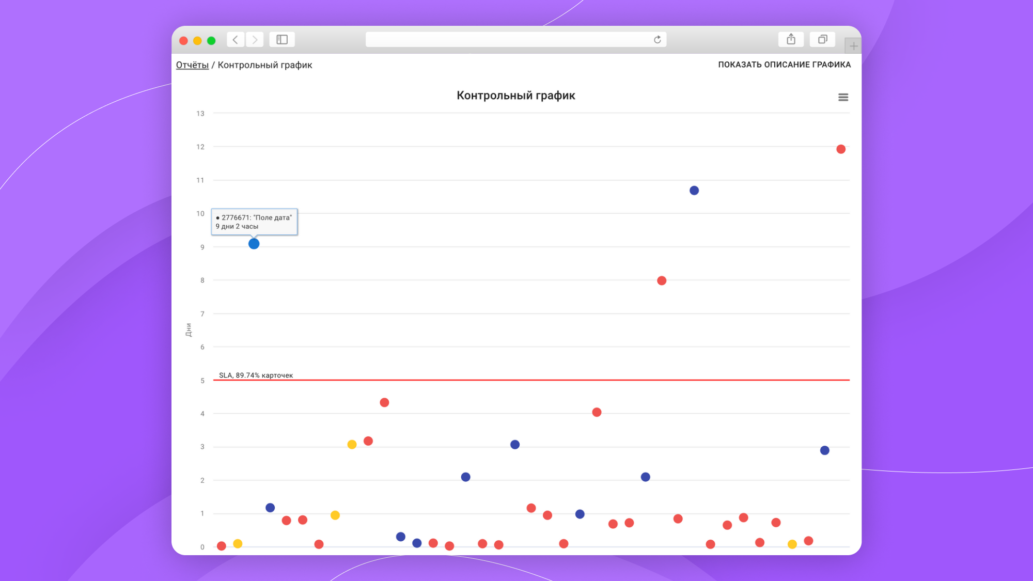Click y-axis value 10
Viewport: 1033px width, 581px height.
200,214
